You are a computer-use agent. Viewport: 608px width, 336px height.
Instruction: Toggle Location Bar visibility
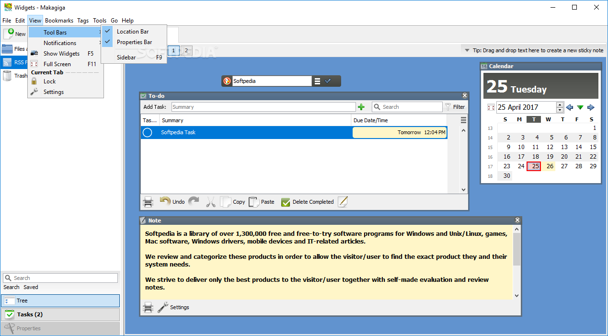(x=134, y=32)
